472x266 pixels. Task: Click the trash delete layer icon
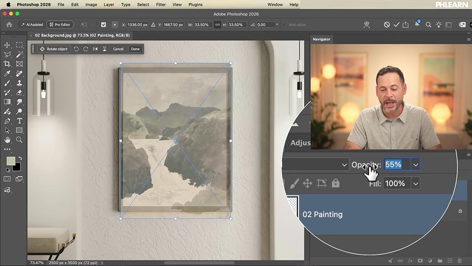click(459, 260)
